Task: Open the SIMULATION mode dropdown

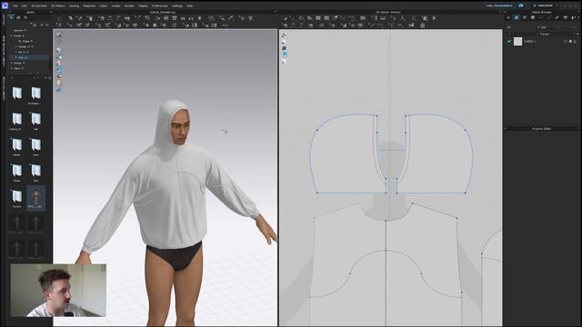Action: (x=546, y=5)
